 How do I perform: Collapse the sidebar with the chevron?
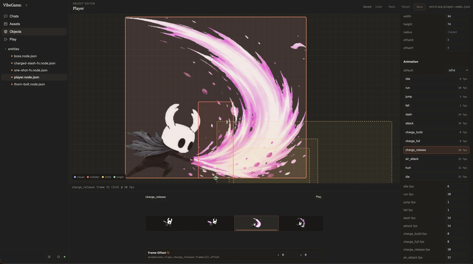pyautogui.click(x=26, y=5)
